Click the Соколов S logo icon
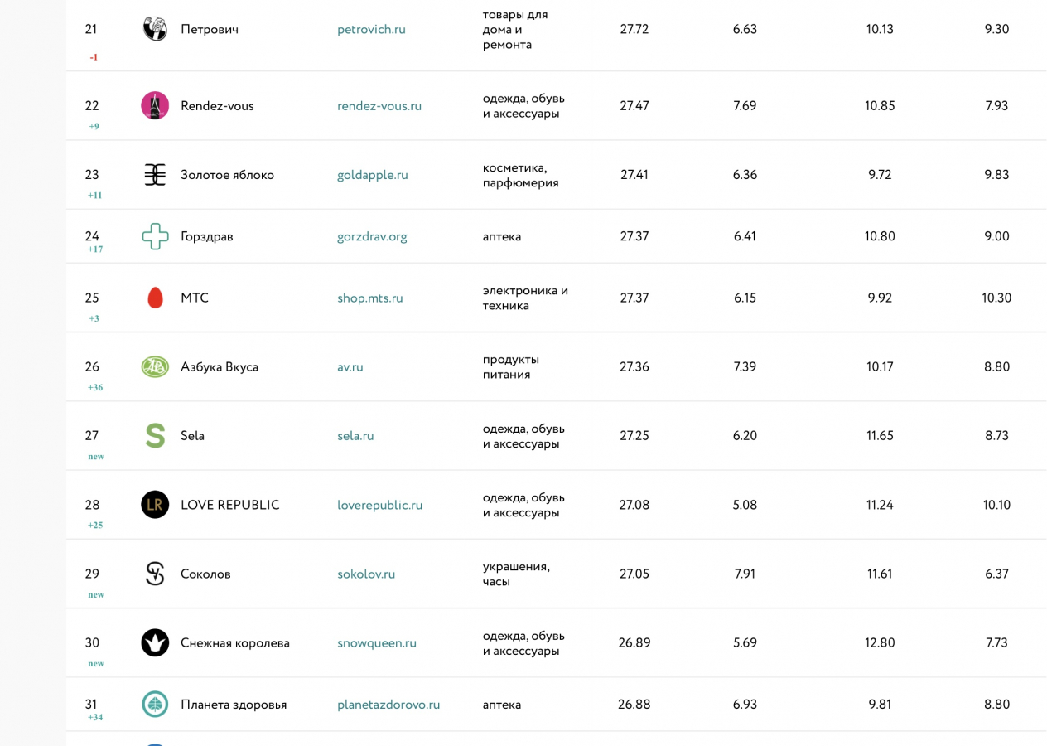Viewport: 1047px width, 746px height. (155, 574)
